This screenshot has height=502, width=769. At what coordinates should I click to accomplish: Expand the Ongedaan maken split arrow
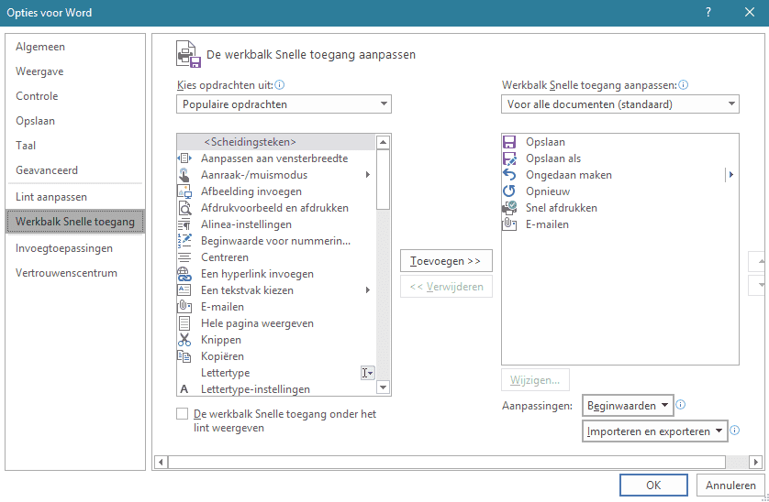(731, 175)
